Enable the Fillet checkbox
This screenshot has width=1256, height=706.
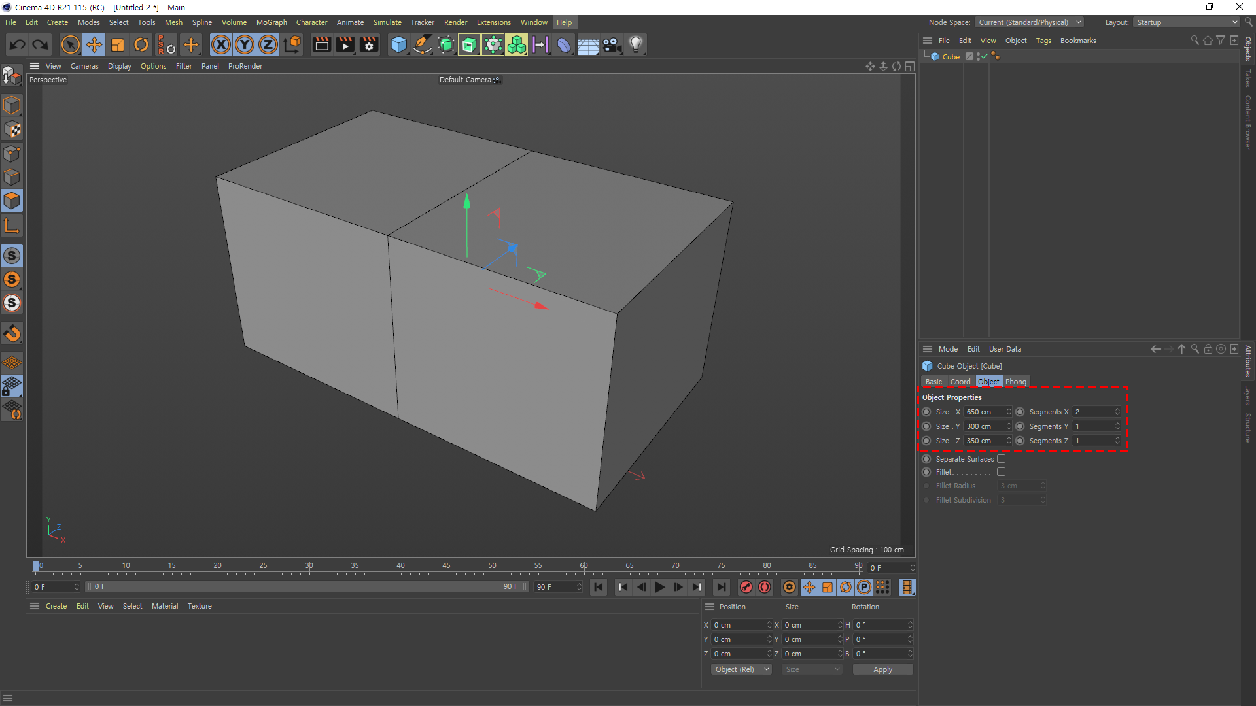point(1001,472)
